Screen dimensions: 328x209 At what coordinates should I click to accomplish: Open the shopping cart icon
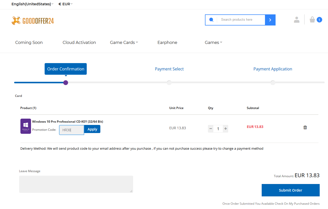[312, 20]
